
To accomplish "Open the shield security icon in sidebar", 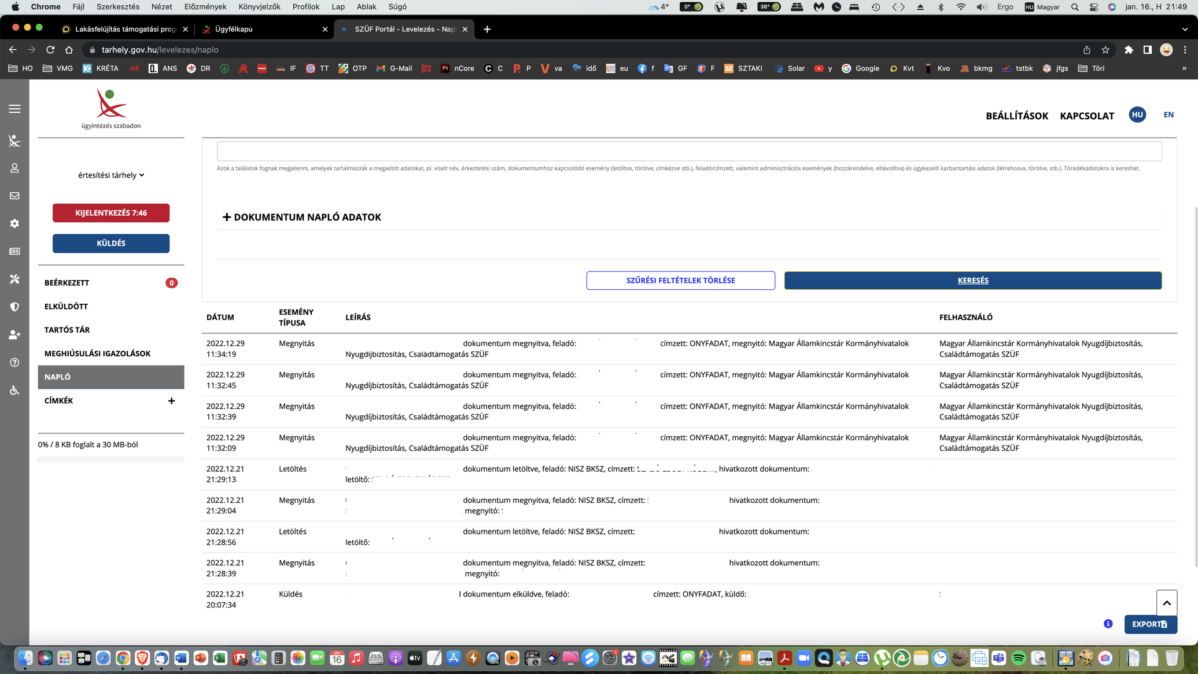I will [x=14, y=307].
